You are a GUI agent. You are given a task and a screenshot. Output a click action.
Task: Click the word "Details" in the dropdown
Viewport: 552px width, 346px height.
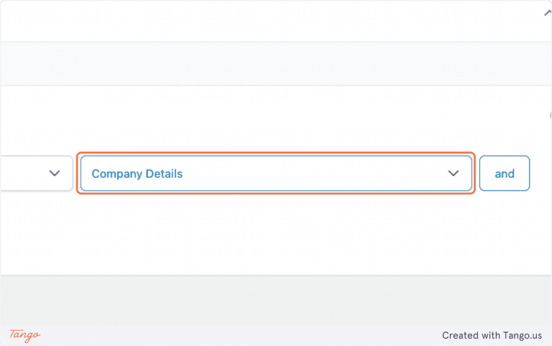(x=164, y=174)
